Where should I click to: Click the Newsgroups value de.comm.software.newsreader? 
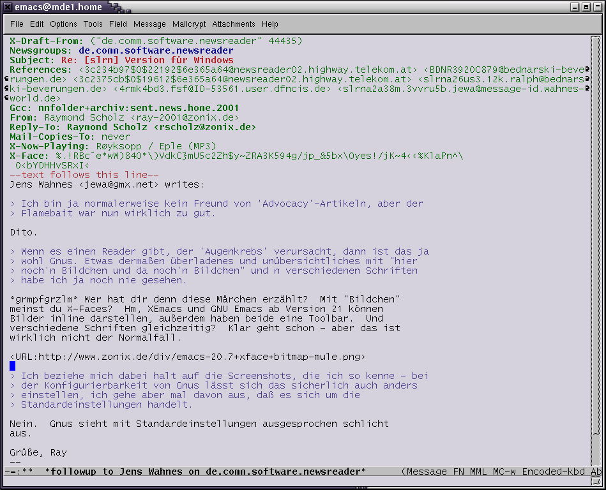click(156, 50)
